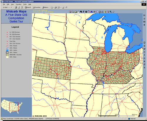Open the Query window tool
Viewport: 147px width, 121px height.
click(x=89, y=12)
